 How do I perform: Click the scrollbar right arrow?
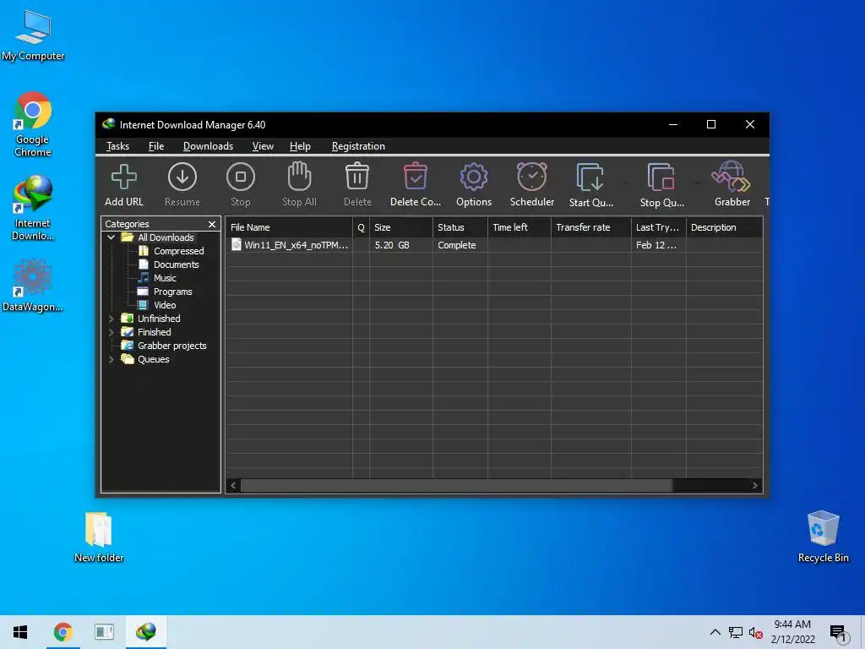754,486
